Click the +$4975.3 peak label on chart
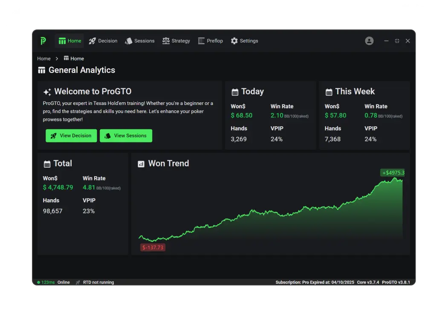Viewport: 448px width, 320px height. (x=393, y=173)
